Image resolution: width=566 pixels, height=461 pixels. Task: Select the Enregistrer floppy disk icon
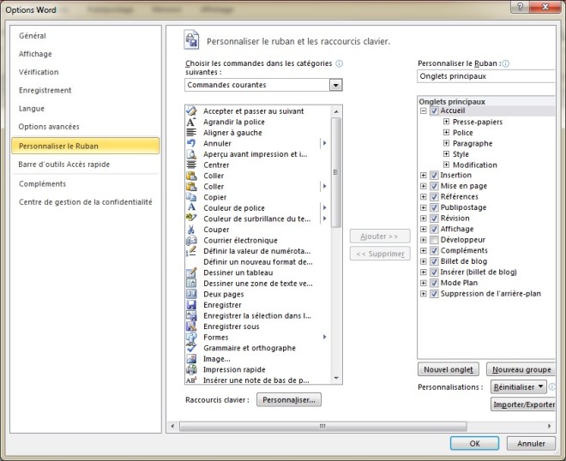coord(191,305)
